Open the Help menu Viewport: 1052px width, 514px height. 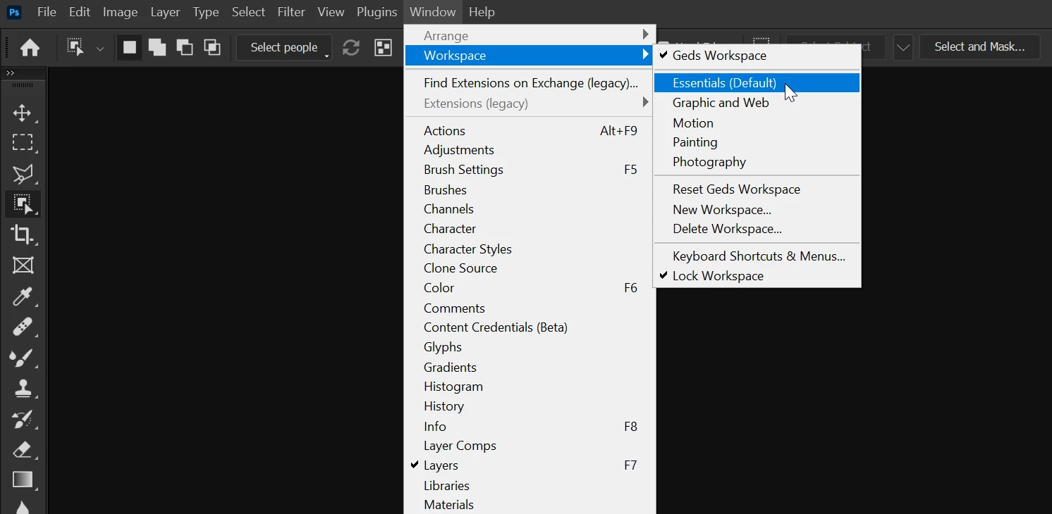click(x=482, y=12)
